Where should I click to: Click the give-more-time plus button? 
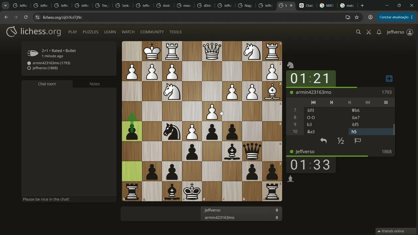click(389, 79)
